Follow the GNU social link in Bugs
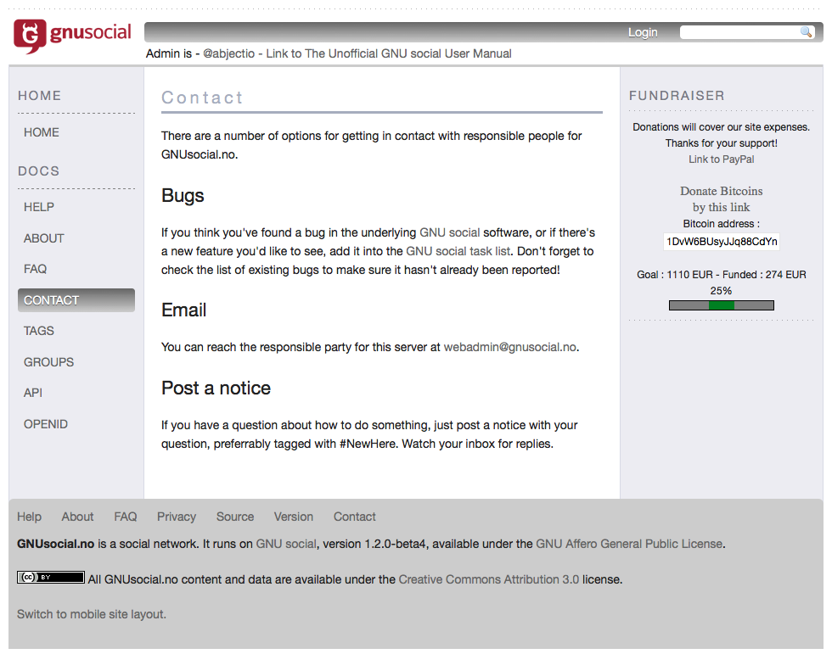The width and height of the screenshot is (832, 654). point(449,232)
